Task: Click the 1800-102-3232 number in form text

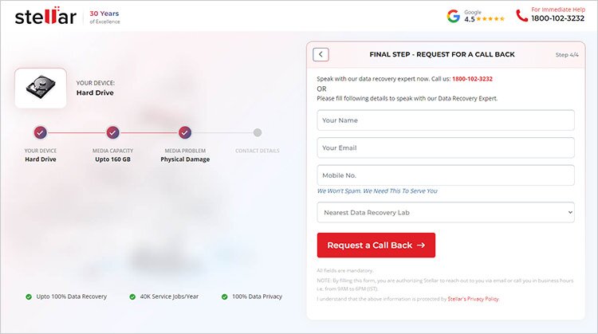Action: click(472, 79)
